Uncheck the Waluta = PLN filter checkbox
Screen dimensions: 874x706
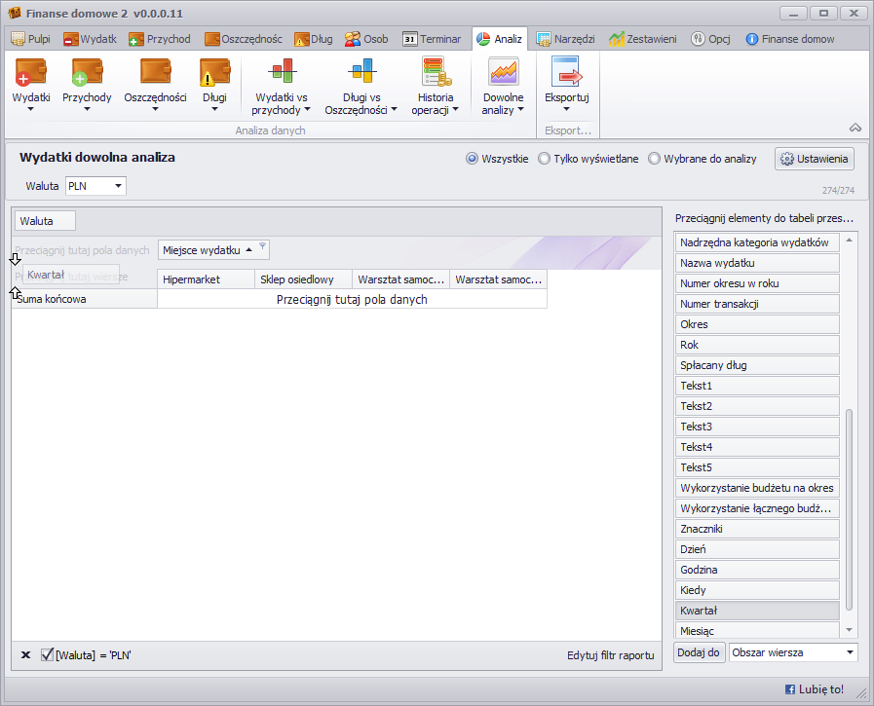(x=47, y=655)
